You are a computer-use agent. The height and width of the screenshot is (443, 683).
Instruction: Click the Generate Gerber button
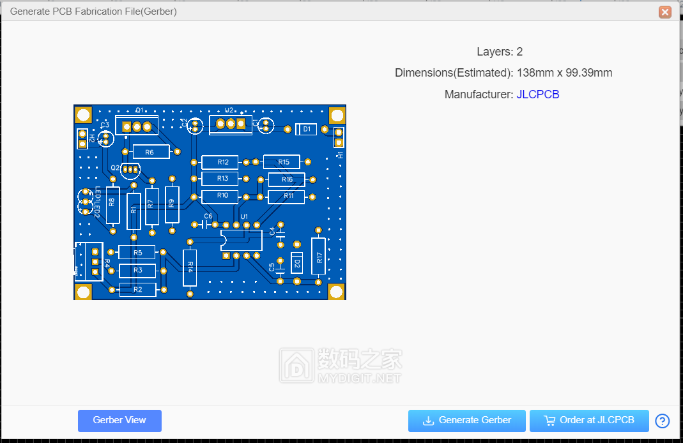[x=466, y=421]
